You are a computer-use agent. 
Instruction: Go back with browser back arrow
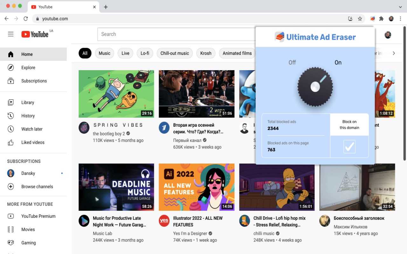[7, 19]
